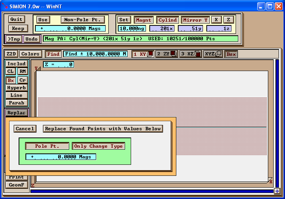Select the Bx box shape tool

coord(11,80)
